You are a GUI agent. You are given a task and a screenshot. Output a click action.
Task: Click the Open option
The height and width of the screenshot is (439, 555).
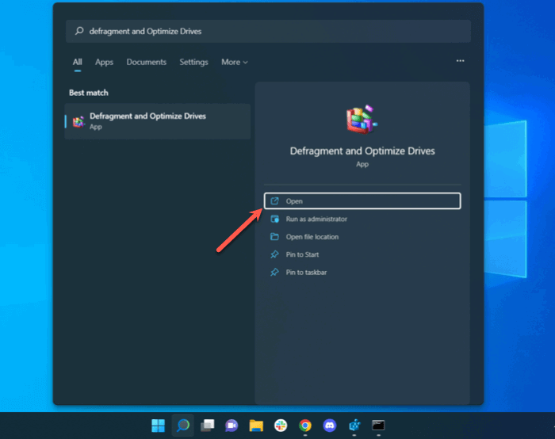pyautogui.click(x=362, y=201)
